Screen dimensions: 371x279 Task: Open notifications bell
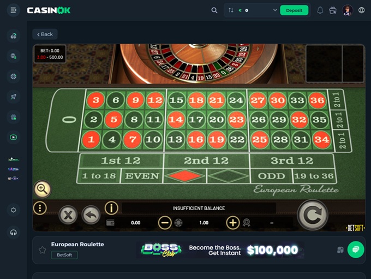pyautogui.click(x=320, y=10)
